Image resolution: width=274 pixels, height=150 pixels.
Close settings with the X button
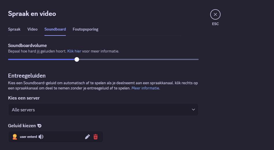(215, 14)
